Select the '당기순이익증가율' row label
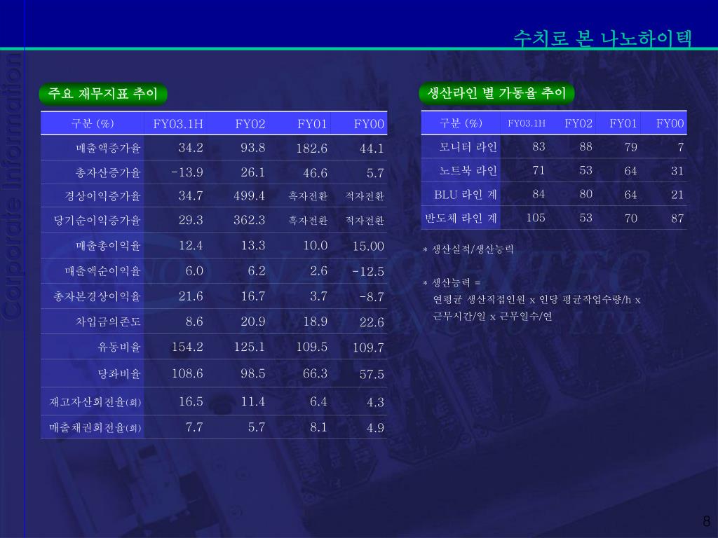718x538 pixels. (97, 221)
